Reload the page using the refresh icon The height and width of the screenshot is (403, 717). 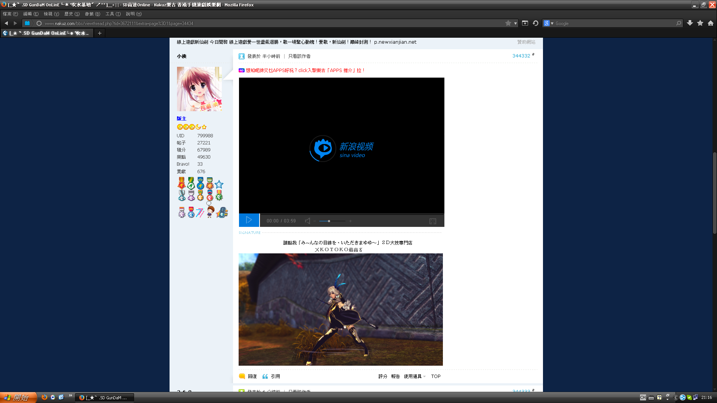pos(535,23)
